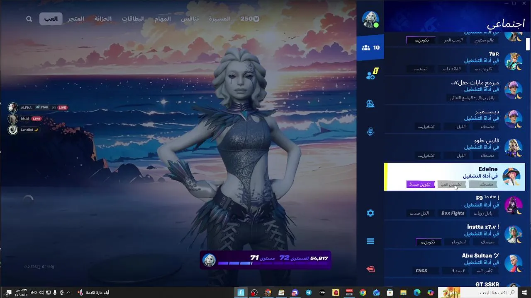Screen dimensions: 531x298
Task: Click the search magnifier in the top navigation
Action: [29, 19]
